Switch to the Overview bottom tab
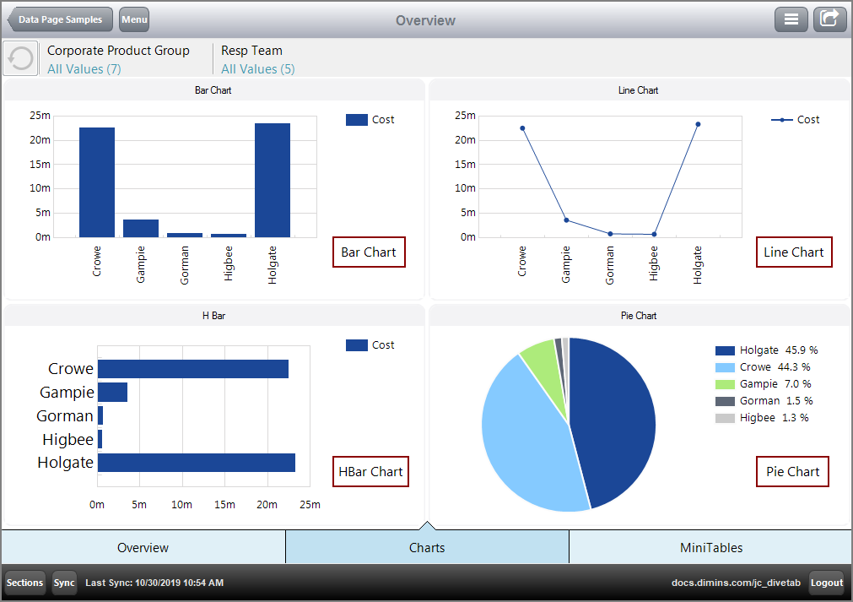This screenshot has height=602, width=853. tap(143, 547)
